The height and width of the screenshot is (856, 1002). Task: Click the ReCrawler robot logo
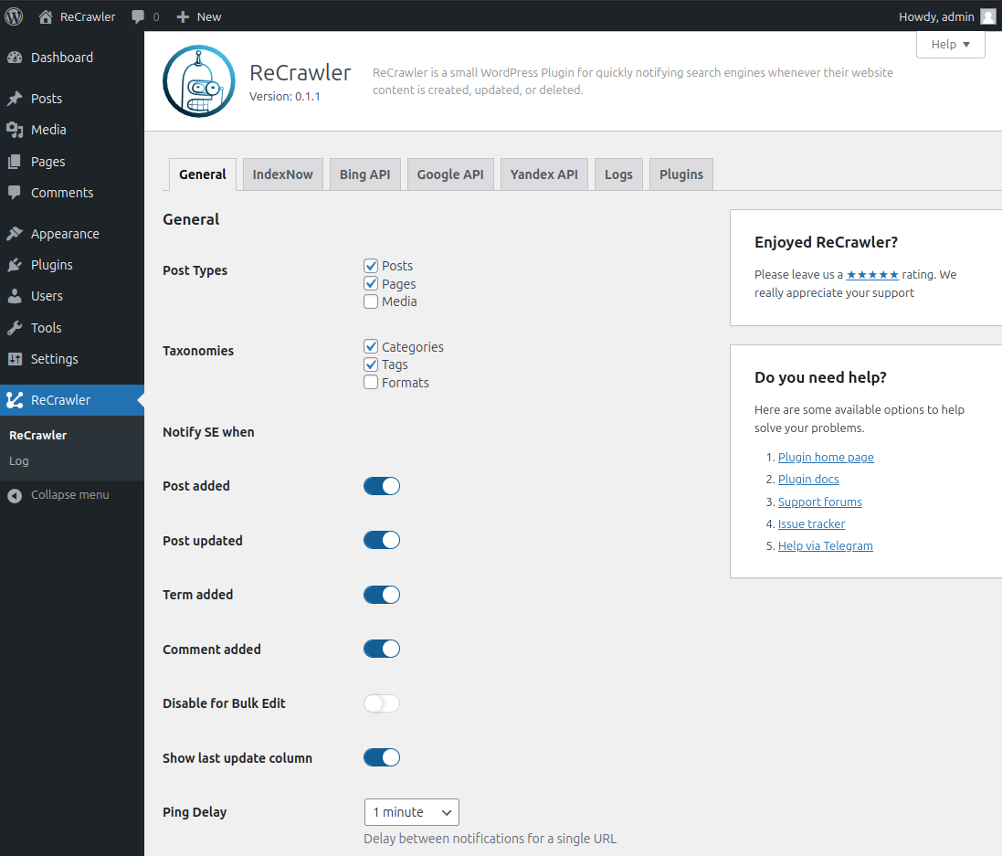click(199, 81)
